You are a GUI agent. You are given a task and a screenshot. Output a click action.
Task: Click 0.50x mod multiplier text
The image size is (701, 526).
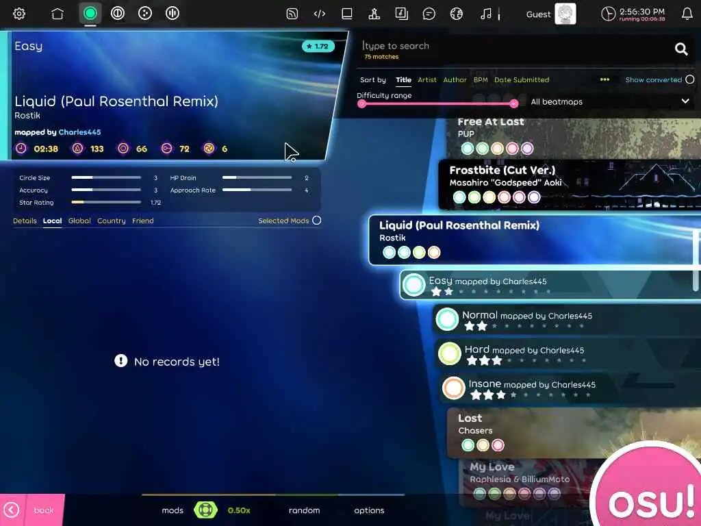click(x=239, y=510)
